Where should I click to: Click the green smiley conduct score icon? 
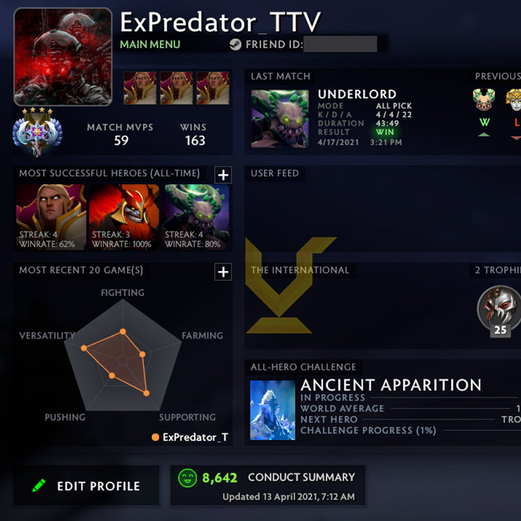point(188,478)
